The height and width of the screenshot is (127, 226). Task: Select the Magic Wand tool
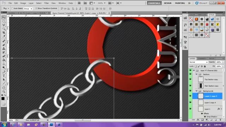pos(4,29)
